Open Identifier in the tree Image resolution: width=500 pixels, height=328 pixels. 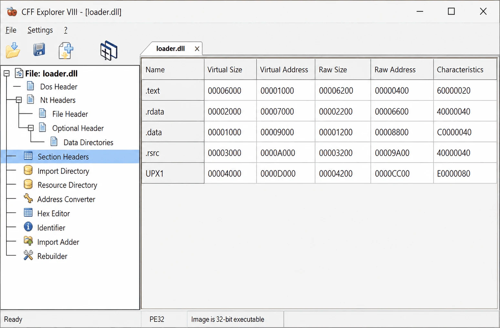(x=51, y=228)
